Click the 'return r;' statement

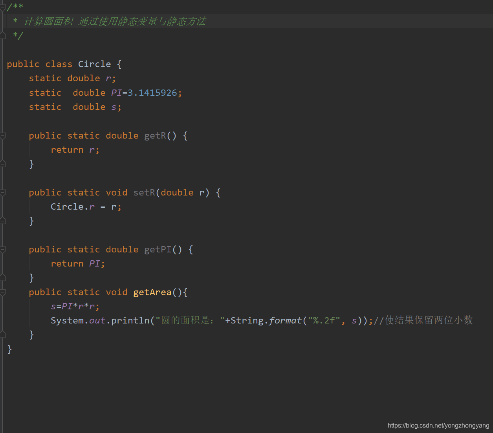(x=75, y=150)
